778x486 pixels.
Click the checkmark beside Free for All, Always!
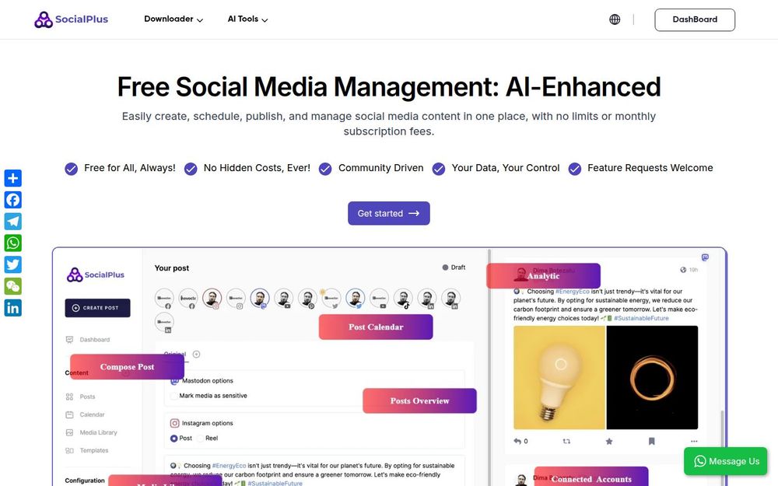[72, 169]
